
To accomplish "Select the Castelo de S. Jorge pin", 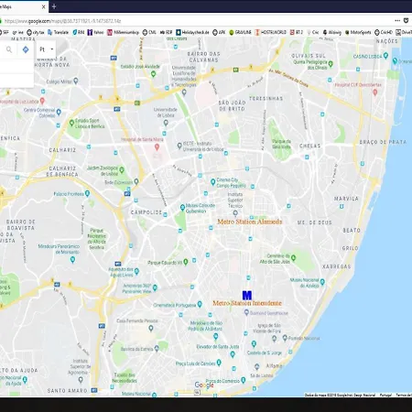I will pyautogui.click(x=254, y=344).
